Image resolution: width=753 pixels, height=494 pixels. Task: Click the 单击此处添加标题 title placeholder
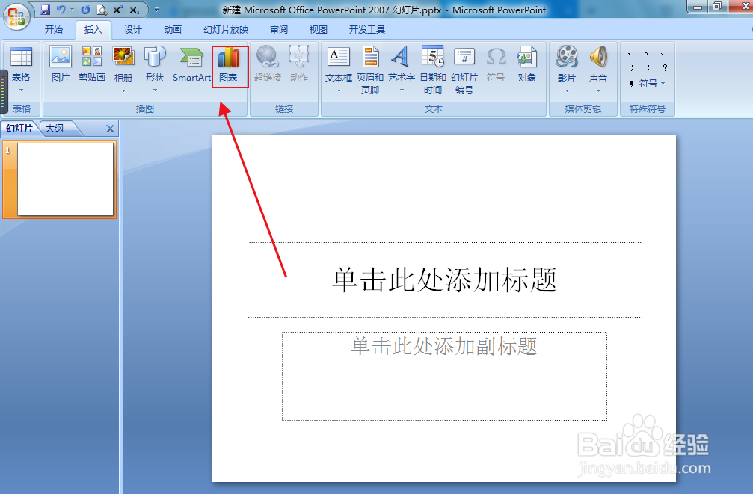(x=445, y=280)
